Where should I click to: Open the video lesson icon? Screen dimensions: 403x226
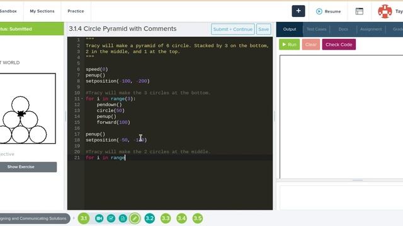(99, 218)
